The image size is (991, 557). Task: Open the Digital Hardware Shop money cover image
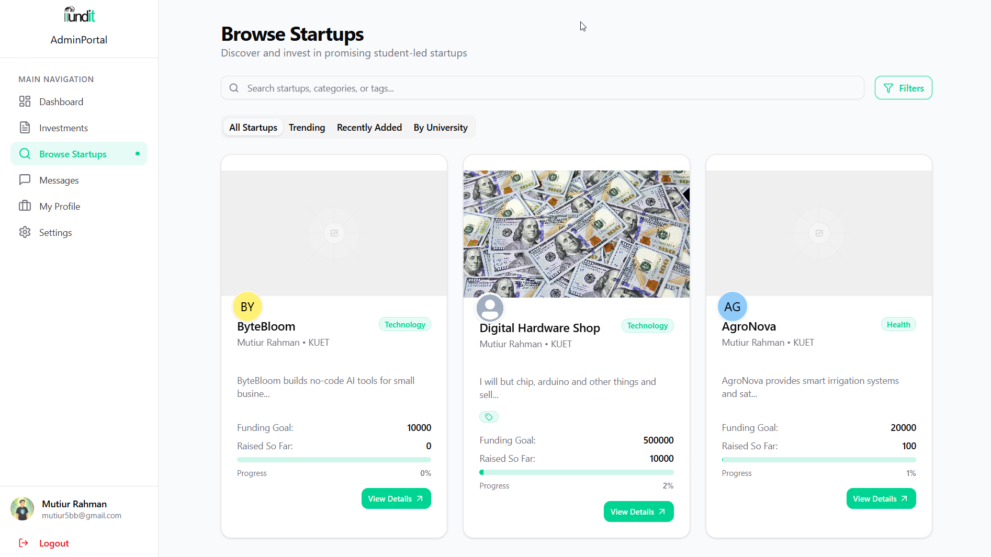(576, 234)
